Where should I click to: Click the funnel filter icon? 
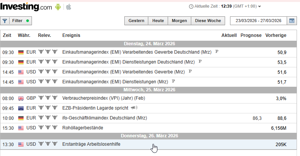pos(5,21)
